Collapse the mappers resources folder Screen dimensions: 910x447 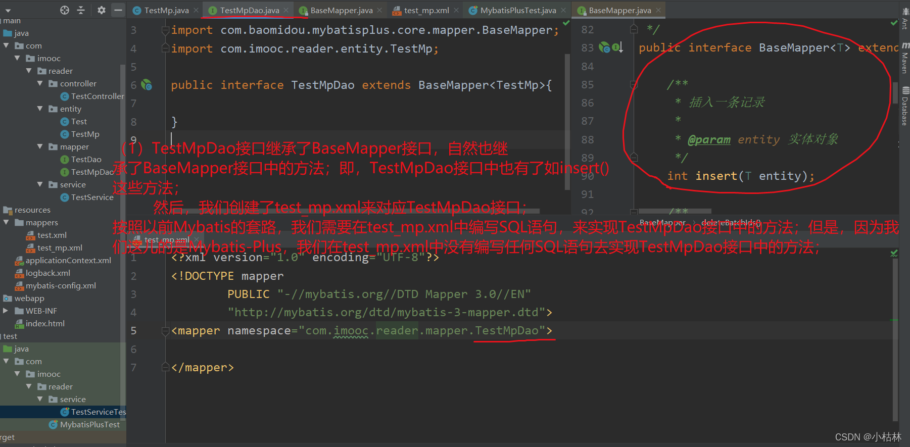click(6, 223)
